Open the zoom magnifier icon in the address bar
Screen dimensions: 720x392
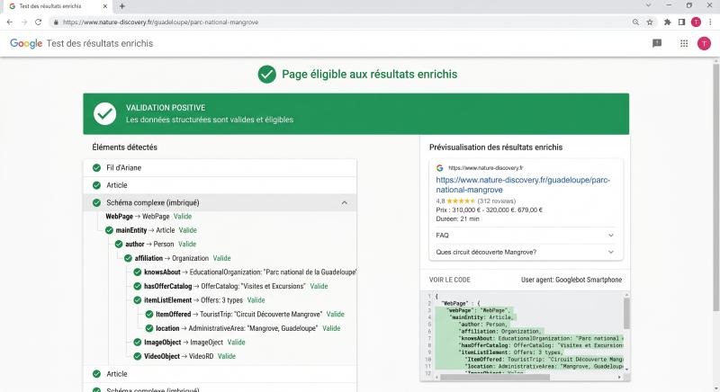pos(635,22)
